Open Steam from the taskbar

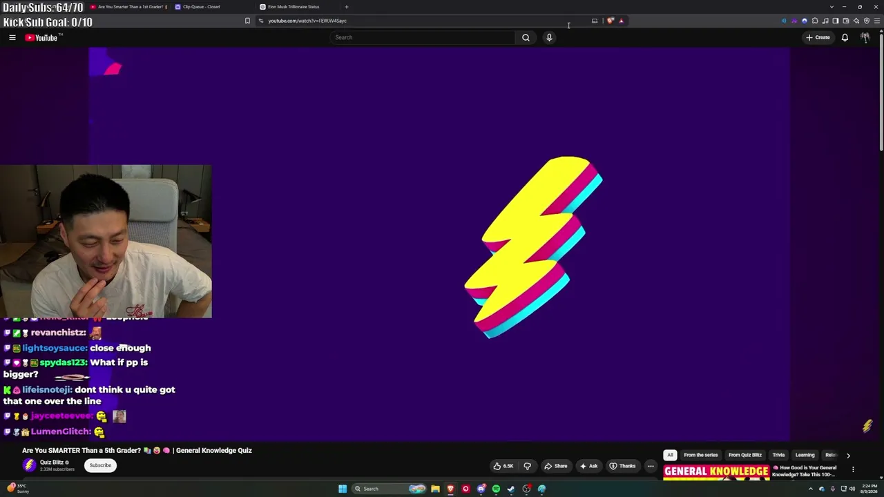pos(511,489)
